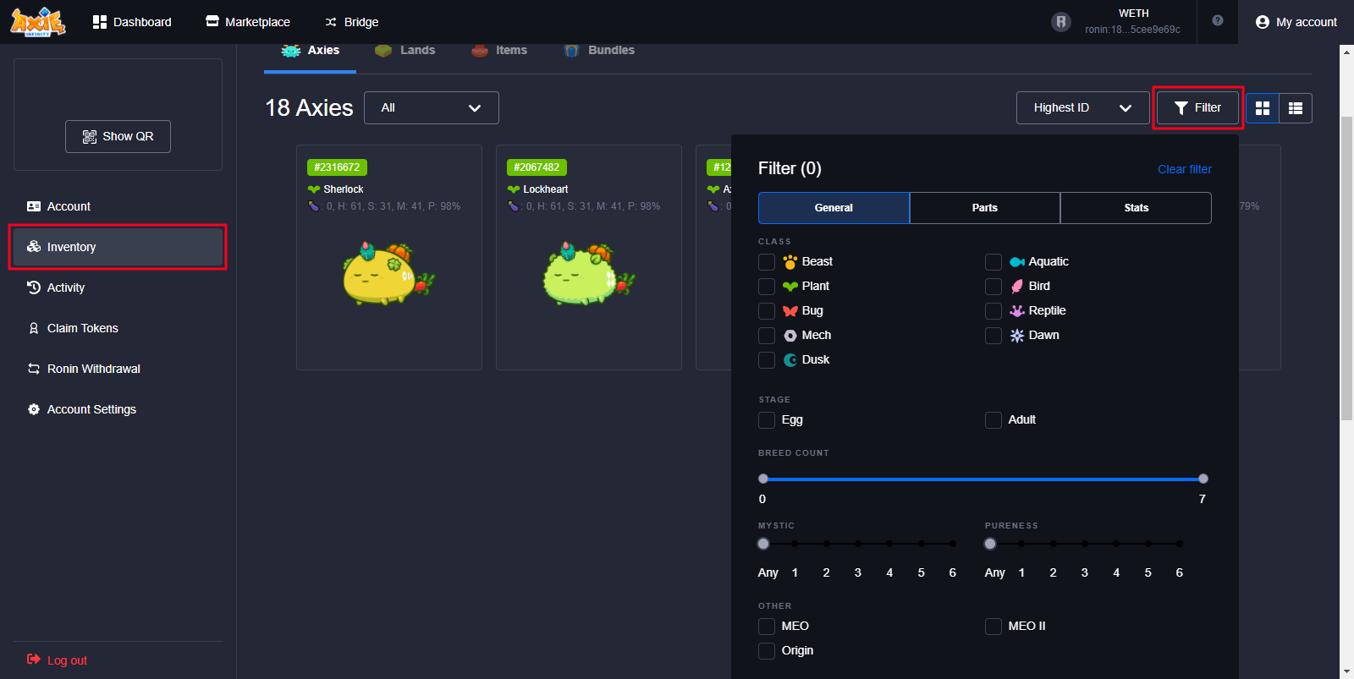Select the Stats filter tab
Viewport: 1354px width, 679px height.
(x=1137, y=208)
